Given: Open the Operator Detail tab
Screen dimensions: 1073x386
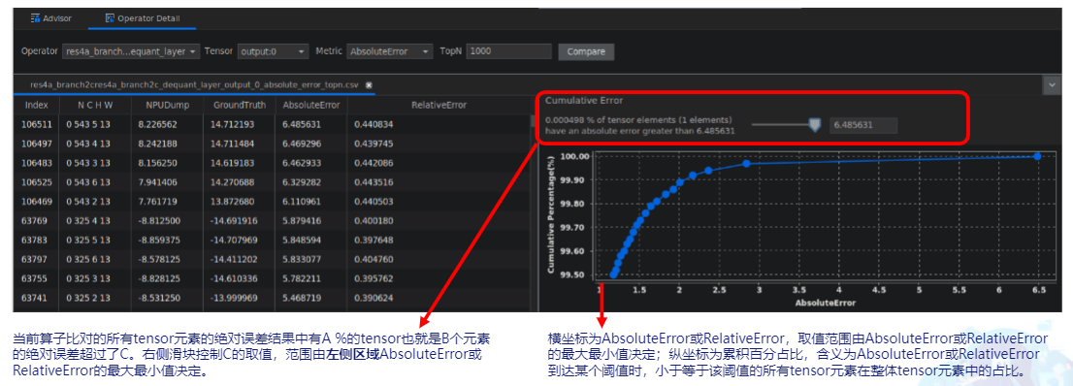Looking at the screenshot, I should (x=143, y=18).
